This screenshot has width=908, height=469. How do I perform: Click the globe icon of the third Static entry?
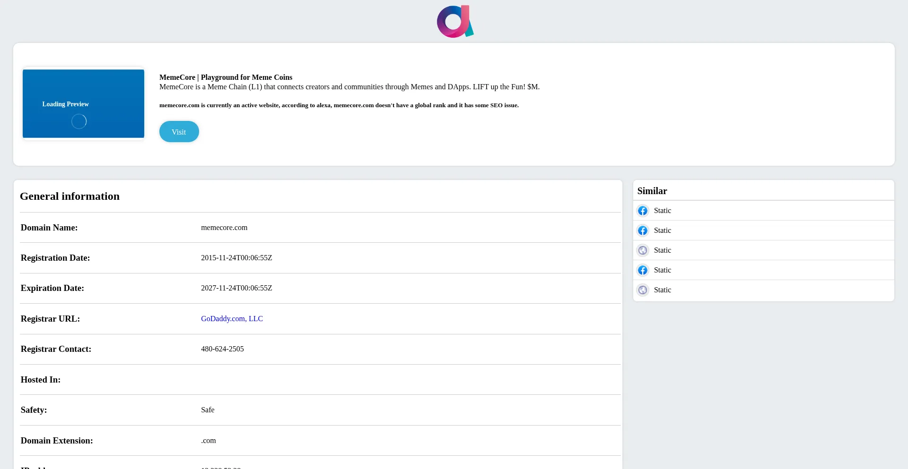point(643,250)
